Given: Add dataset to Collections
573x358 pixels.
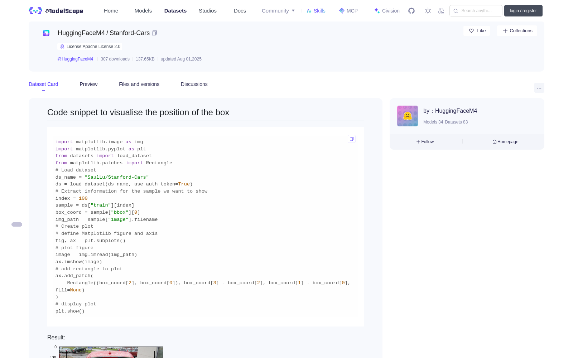Looking at the screenshot, I should 517,31.
